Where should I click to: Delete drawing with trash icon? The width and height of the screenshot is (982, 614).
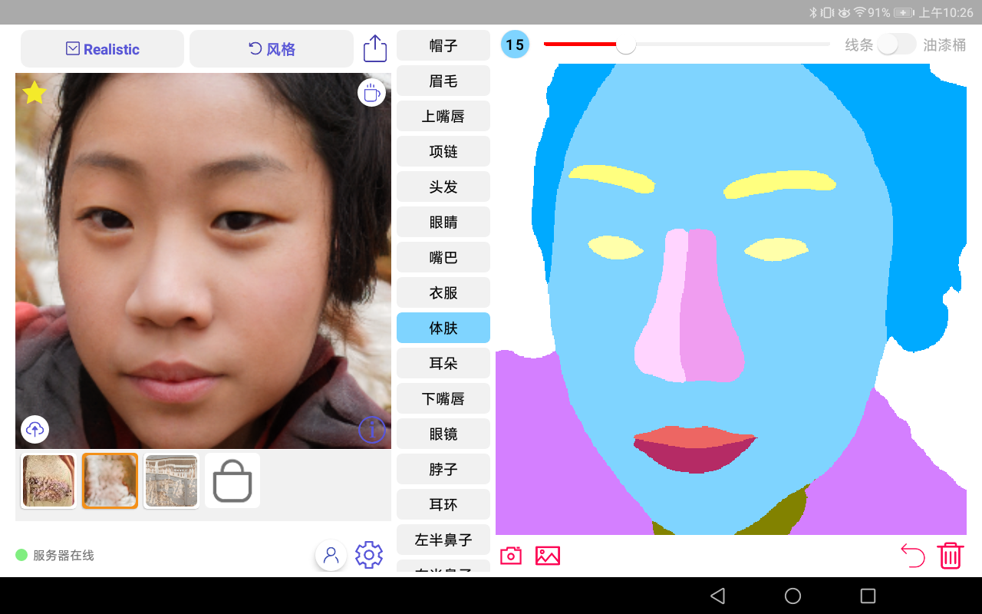(x=950, y=555)
